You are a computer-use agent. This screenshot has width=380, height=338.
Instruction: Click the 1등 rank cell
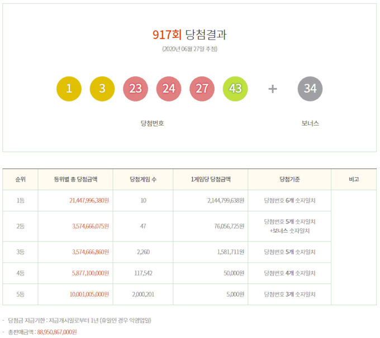point(20,201)
